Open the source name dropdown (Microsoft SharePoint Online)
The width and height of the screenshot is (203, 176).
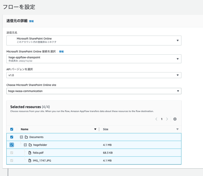pos(94,40)
